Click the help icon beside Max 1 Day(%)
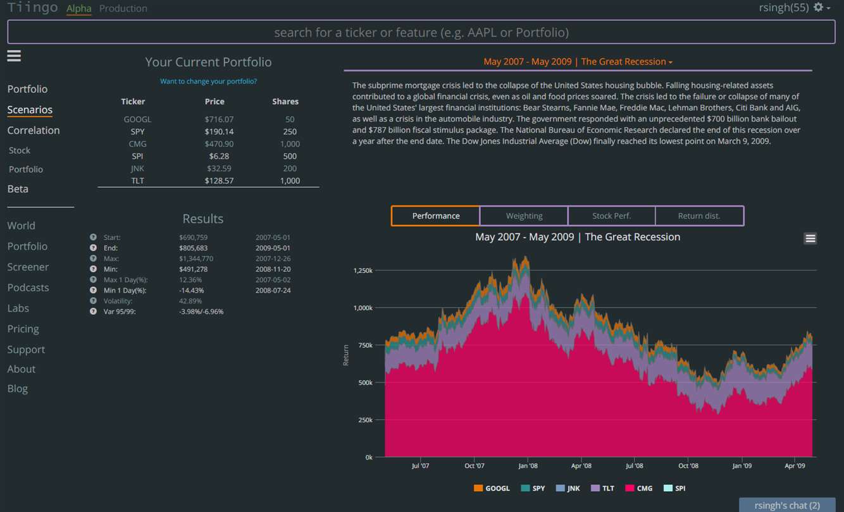The width and height of the screenshot is (844, 512). pyautogui.click(x=93, y=280)
